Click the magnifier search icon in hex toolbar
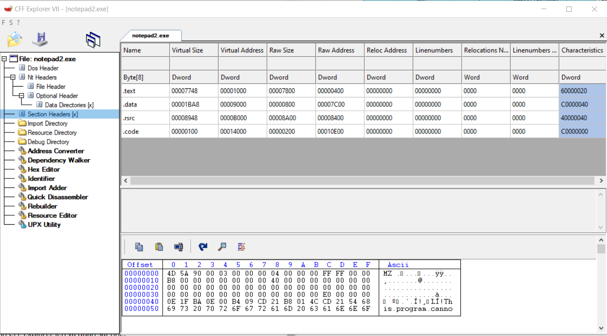 point(222,246)
